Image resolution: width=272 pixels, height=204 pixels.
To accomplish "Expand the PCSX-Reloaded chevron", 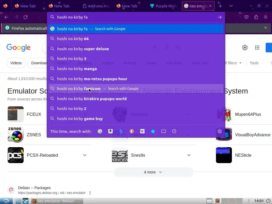I will coord(85,155).
